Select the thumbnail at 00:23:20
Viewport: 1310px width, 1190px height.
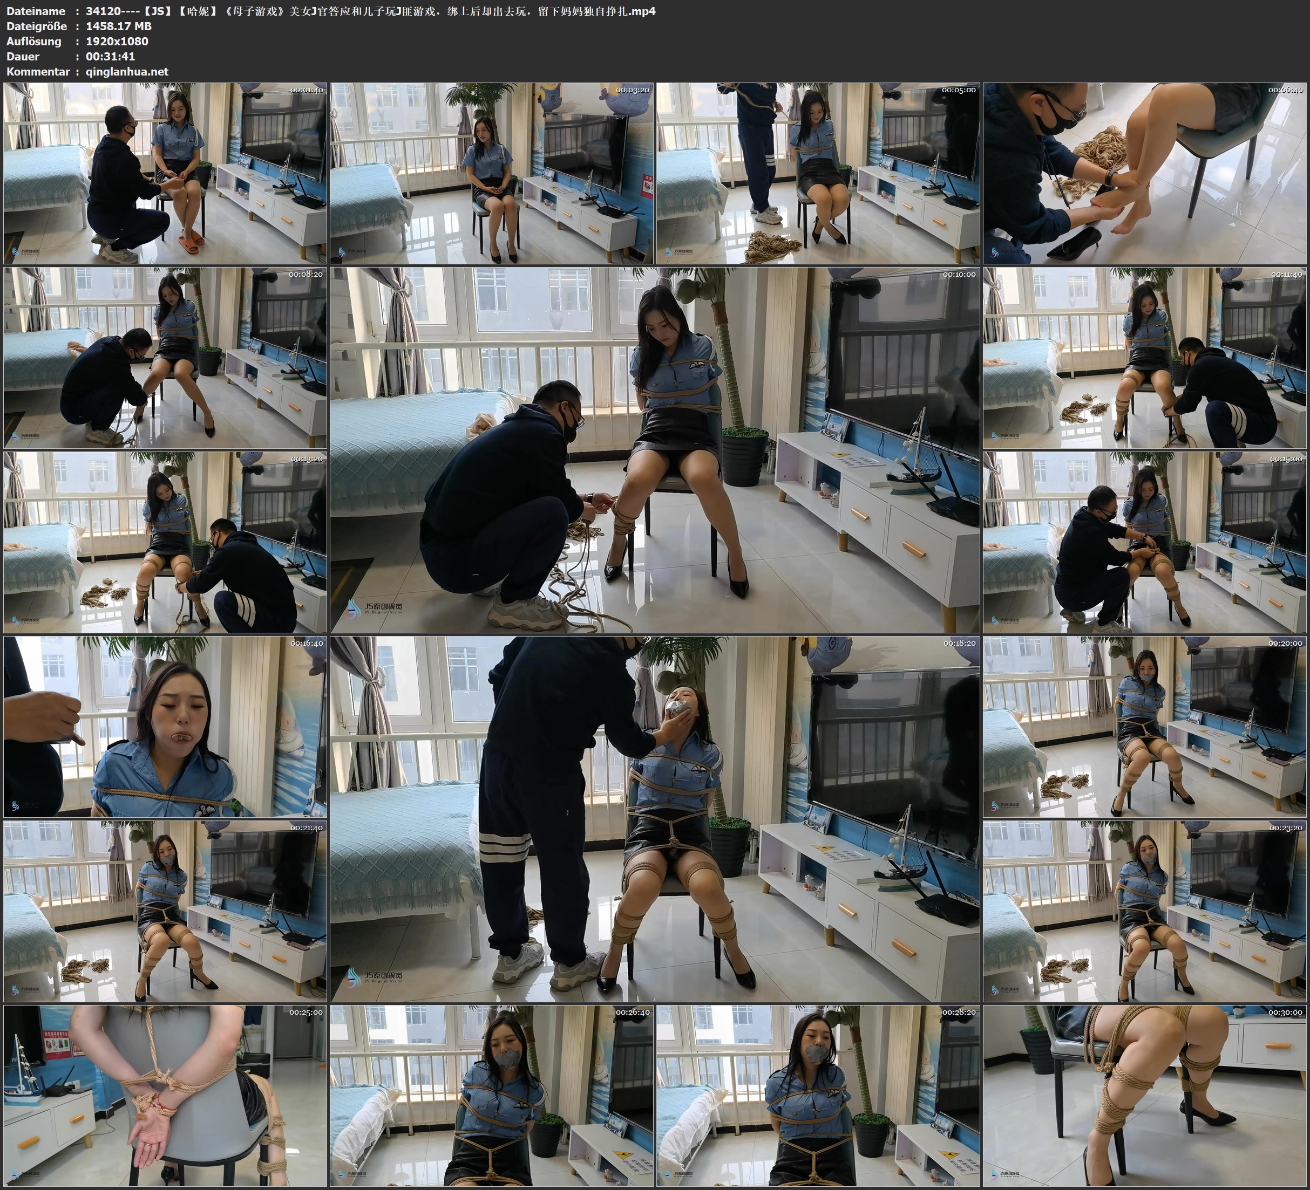point(1145,911)
